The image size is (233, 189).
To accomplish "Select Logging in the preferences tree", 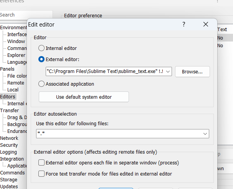I will (x=8, y=152).
